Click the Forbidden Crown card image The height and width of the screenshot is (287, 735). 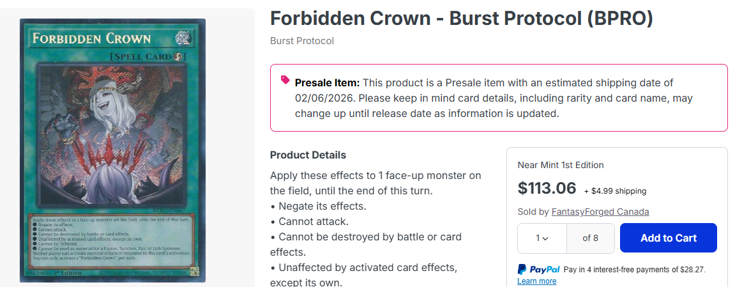click(x=112, y=150)
